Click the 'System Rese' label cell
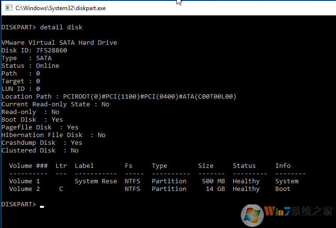This screenshot has width=336, height=228. tap(96, 181)
